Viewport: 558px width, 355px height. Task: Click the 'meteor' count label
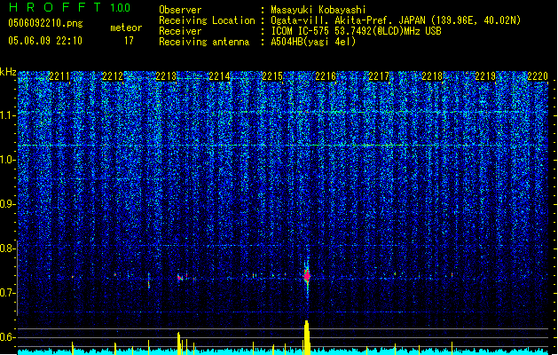(x=126, y=28)
